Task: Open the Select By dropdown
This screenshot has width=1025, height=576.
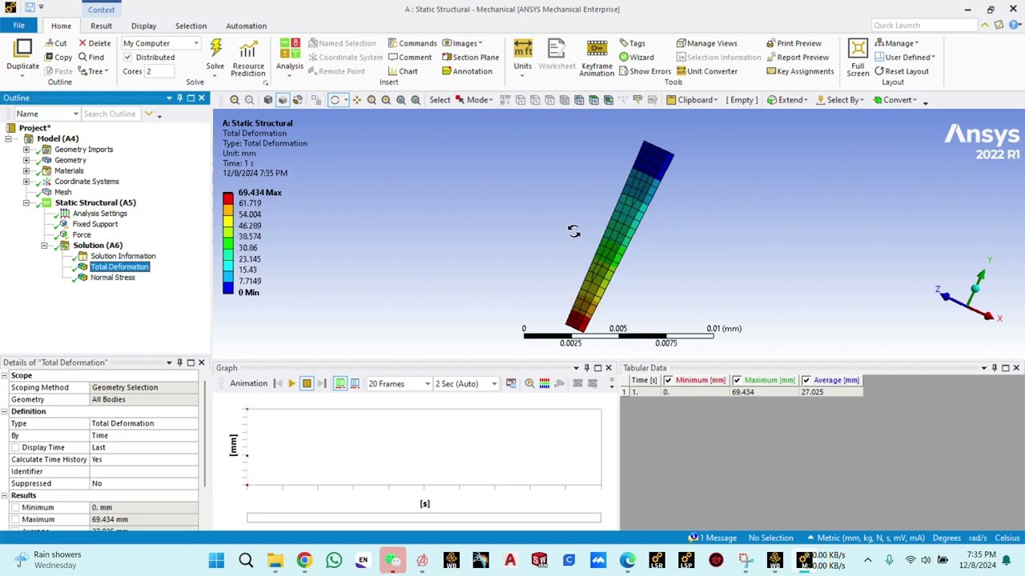Action: tap(839, 100)
